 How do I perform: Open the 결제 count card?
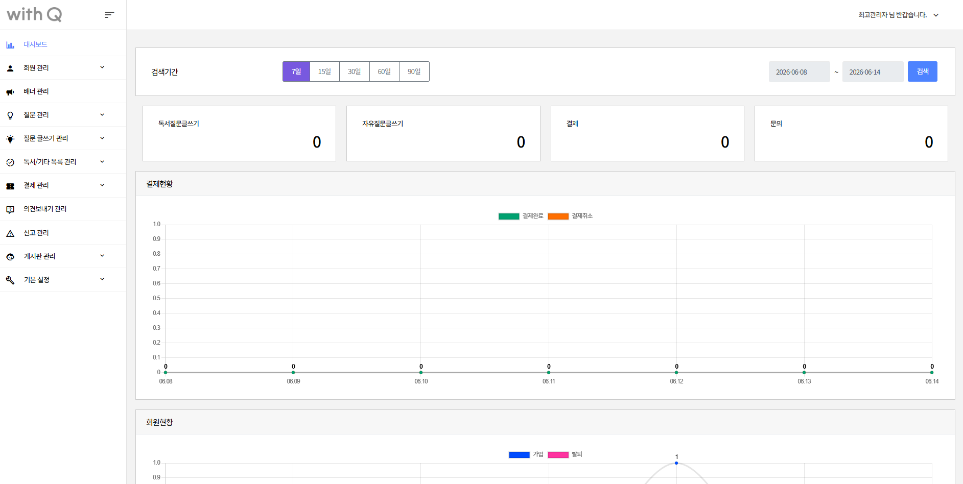(x=647, y=134)
